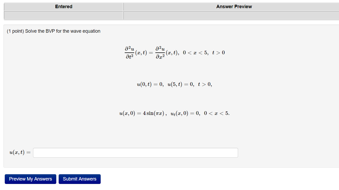
Task: Click the Preview My Answers button
Action: [30, 179]
